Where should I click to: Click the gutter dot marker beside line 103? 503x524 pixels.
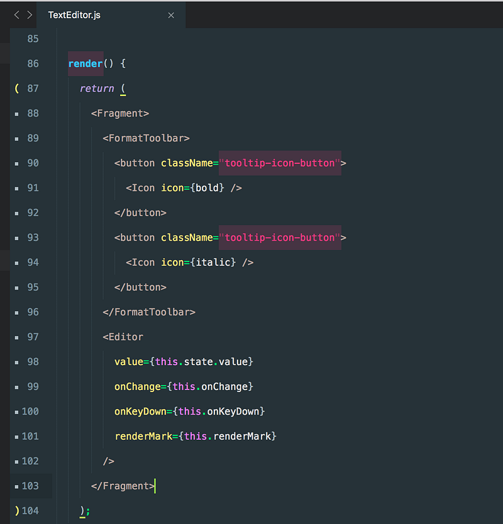point(16,486)
